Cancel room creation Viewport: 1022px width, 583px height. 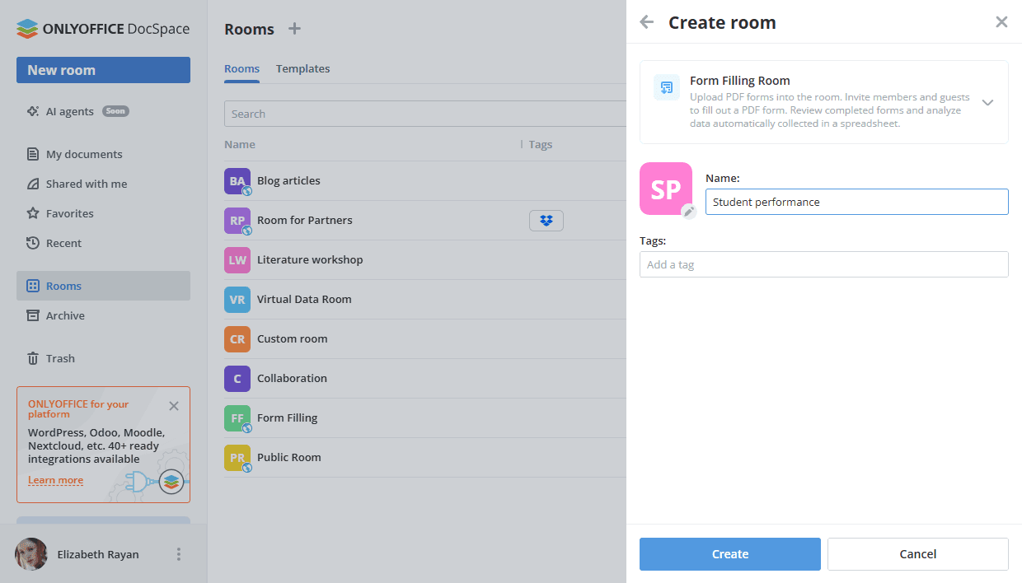coord(917,553)
